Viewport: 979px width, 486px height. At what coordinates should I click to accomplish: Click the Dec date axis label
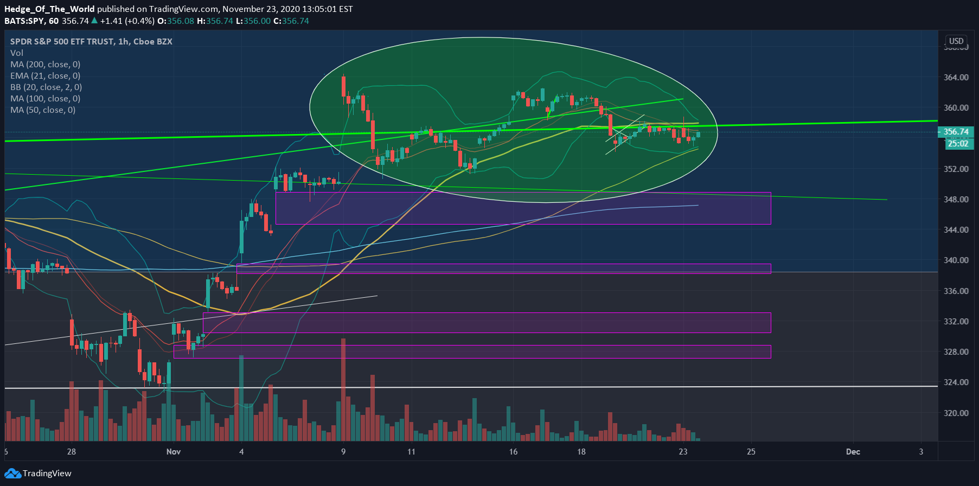click(x=853, y=451)
